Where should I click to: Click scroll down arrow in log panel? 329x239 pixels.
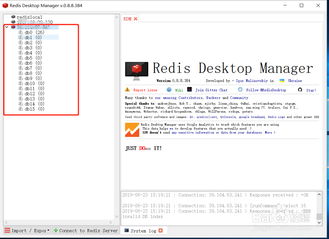[319, 223]
